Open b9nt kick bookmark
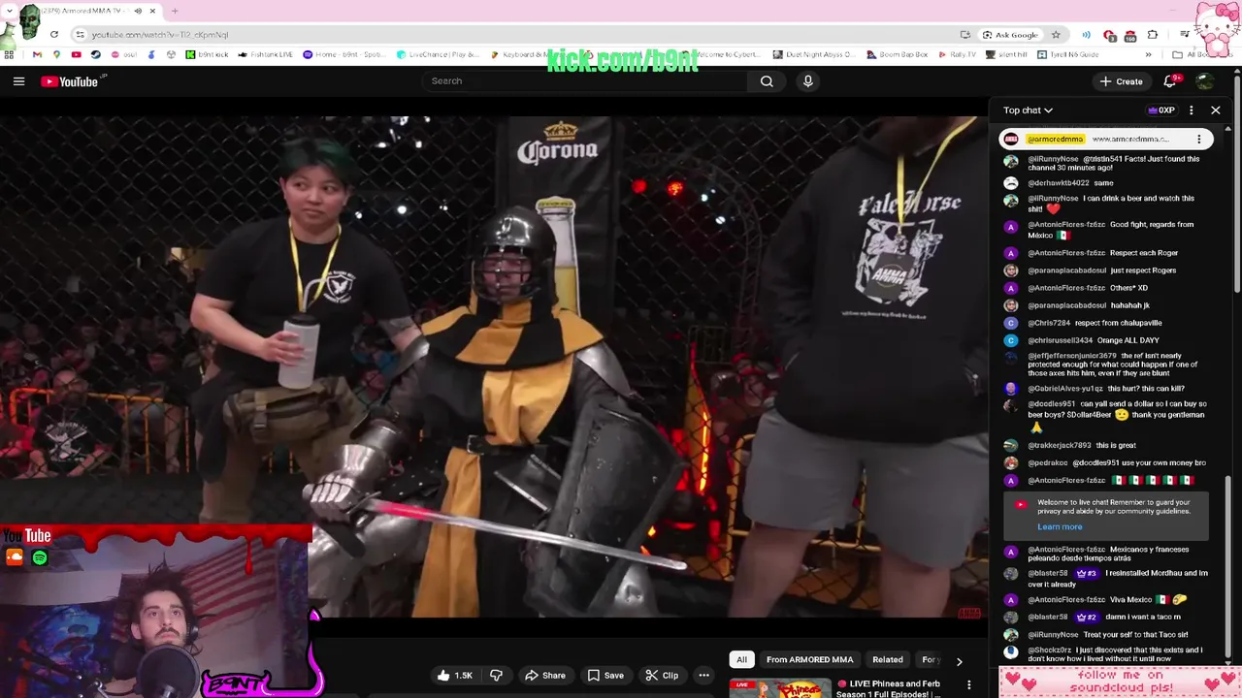This screenshot has height=698, width=1242. pos(207,54)
